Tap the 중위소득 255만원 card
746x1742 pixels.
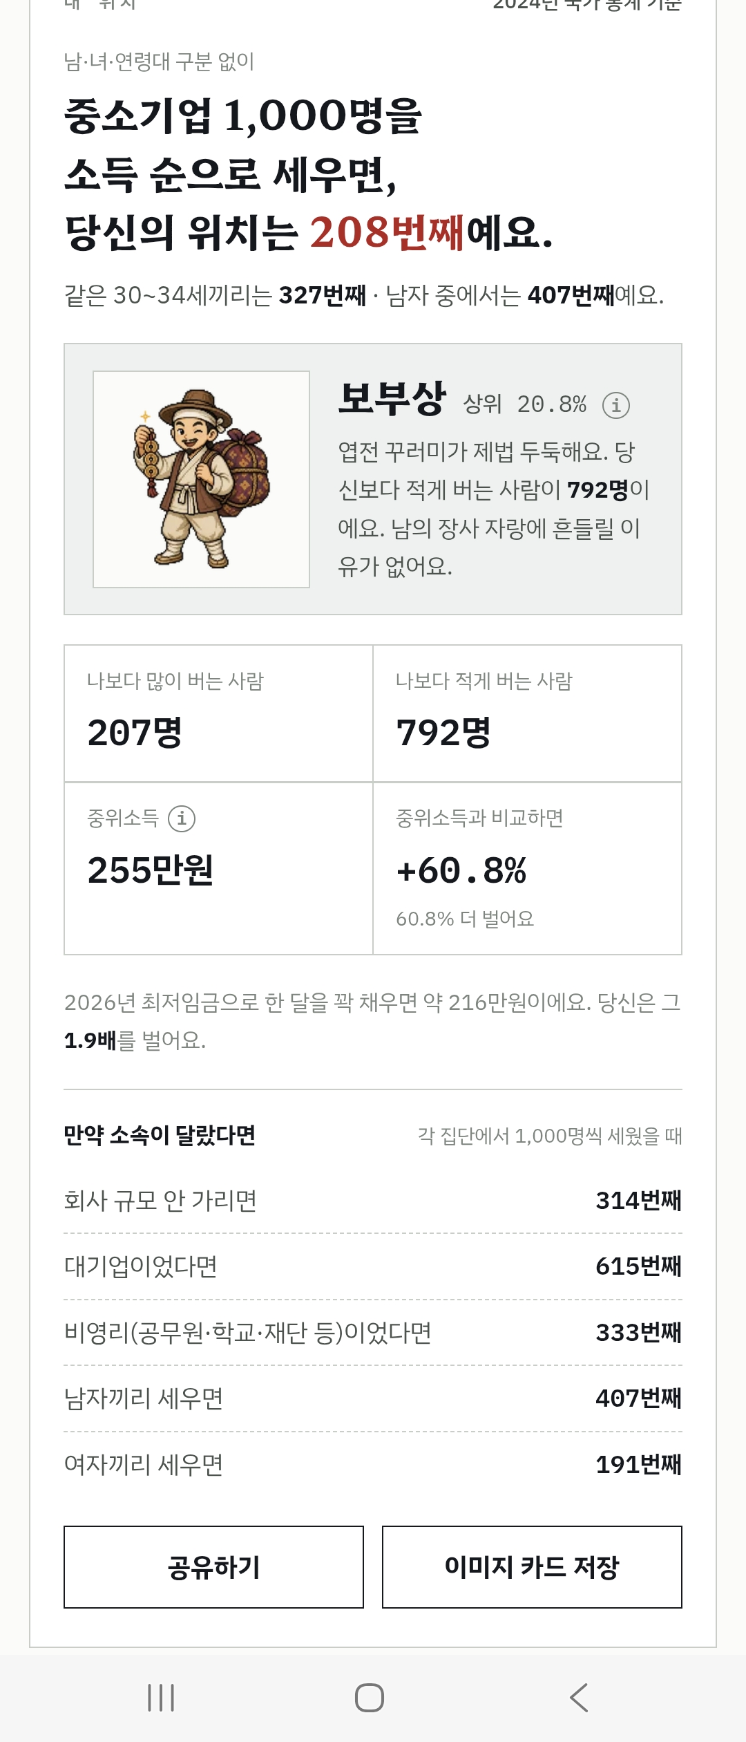(218, 869)
